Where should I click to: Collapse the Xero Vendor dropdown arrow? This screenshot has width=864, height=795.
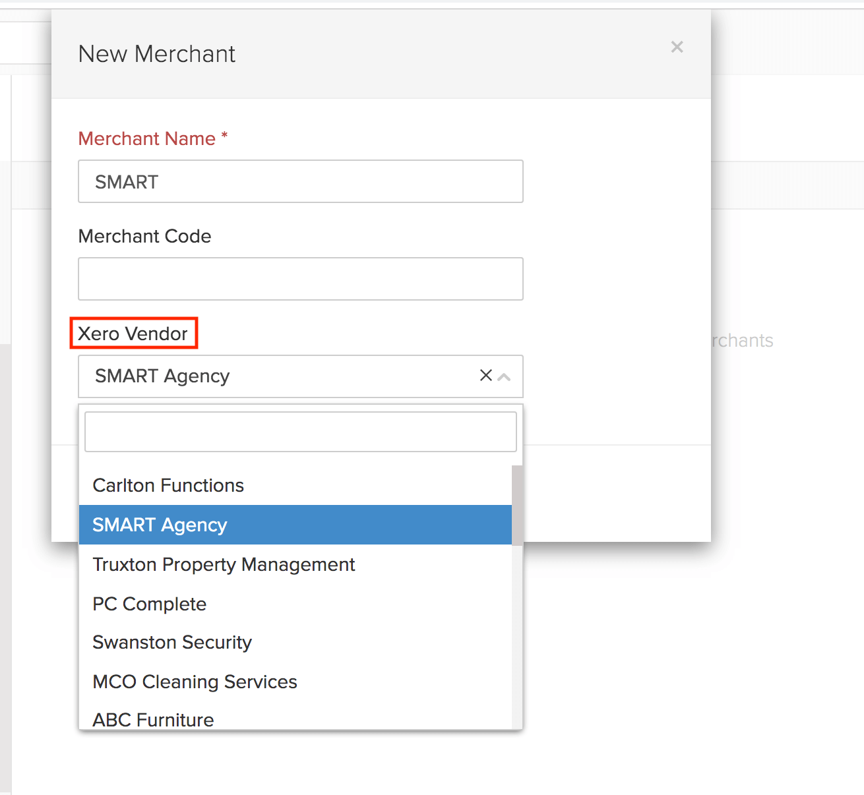(505, 377)
